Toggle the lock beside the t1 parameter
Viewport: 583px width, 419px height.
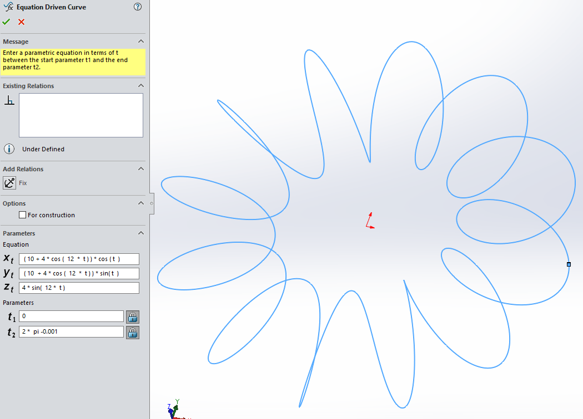coord(133,317)
